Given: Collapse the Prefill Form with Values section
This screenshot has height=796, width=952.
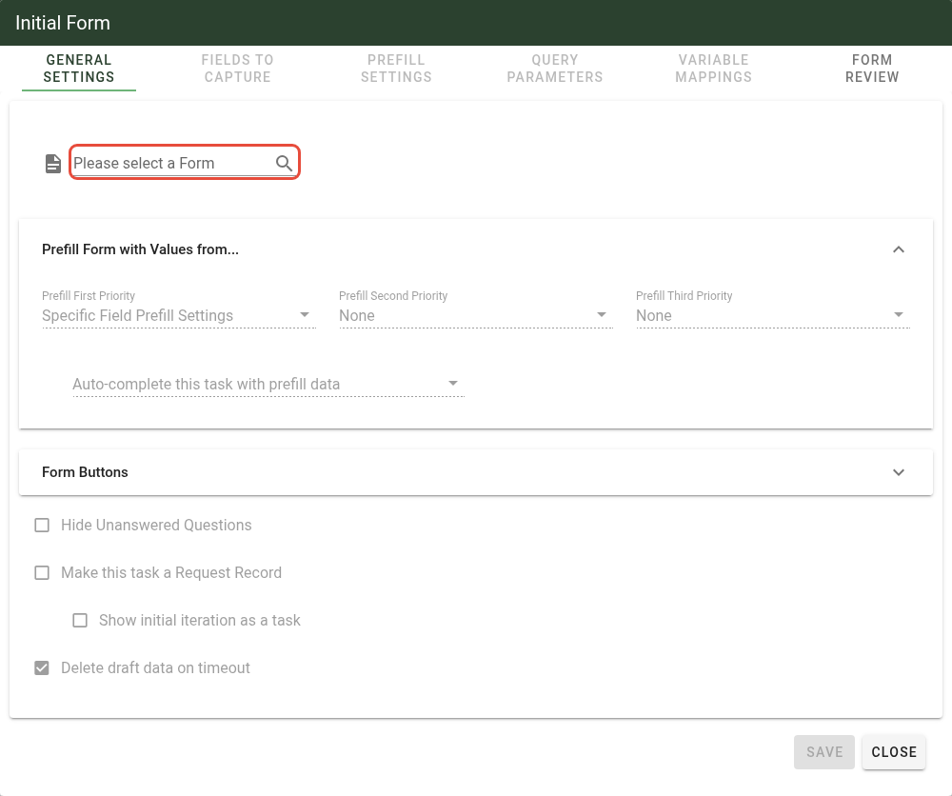Looking at the screenshot, I should point(899,249).
